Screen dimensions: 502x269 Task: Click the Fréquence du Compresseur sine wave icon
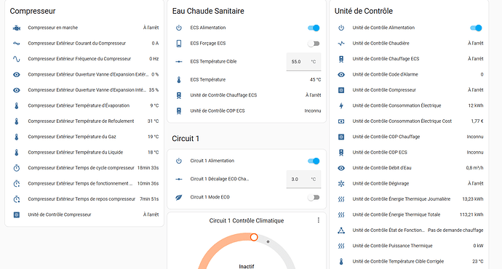coord(16,59)
